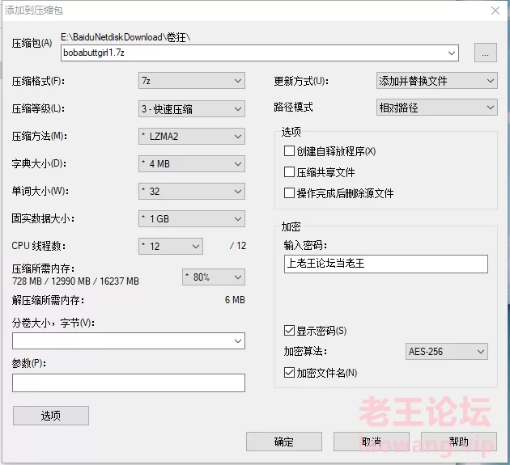The width and height of the screenshot is (510, 465).
Task: Open the 压缩等级 dropdown showing 3 - 快速压缩
Action: point(192,109)
